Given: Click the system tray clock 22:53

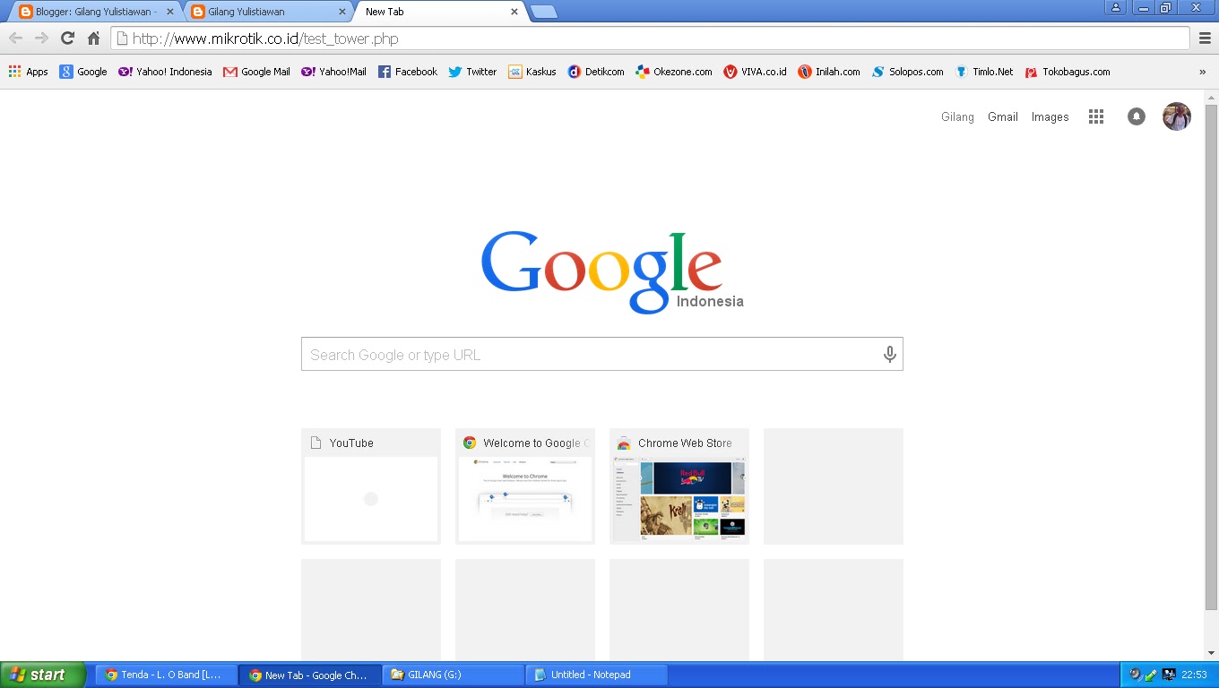Looking at the screenshot, I should (1194, 675).
